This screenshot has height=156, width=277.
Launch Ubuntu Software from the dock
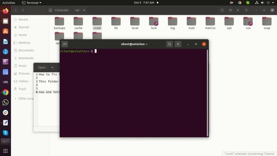(x=6, y=31)
